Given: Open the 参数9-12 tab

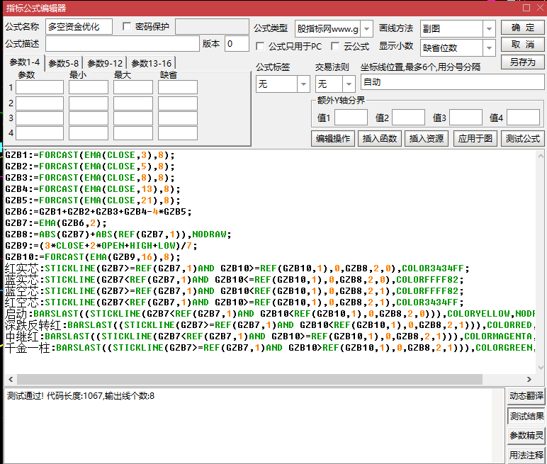Looking at the screenshot, I should pyautogui.click(x=105, y=63).
